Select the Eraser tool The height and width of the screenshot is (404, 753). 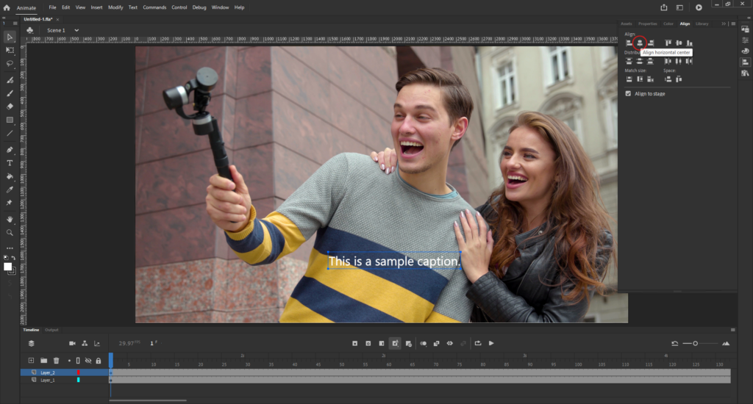pyautogui.click(x=10, y=106)
